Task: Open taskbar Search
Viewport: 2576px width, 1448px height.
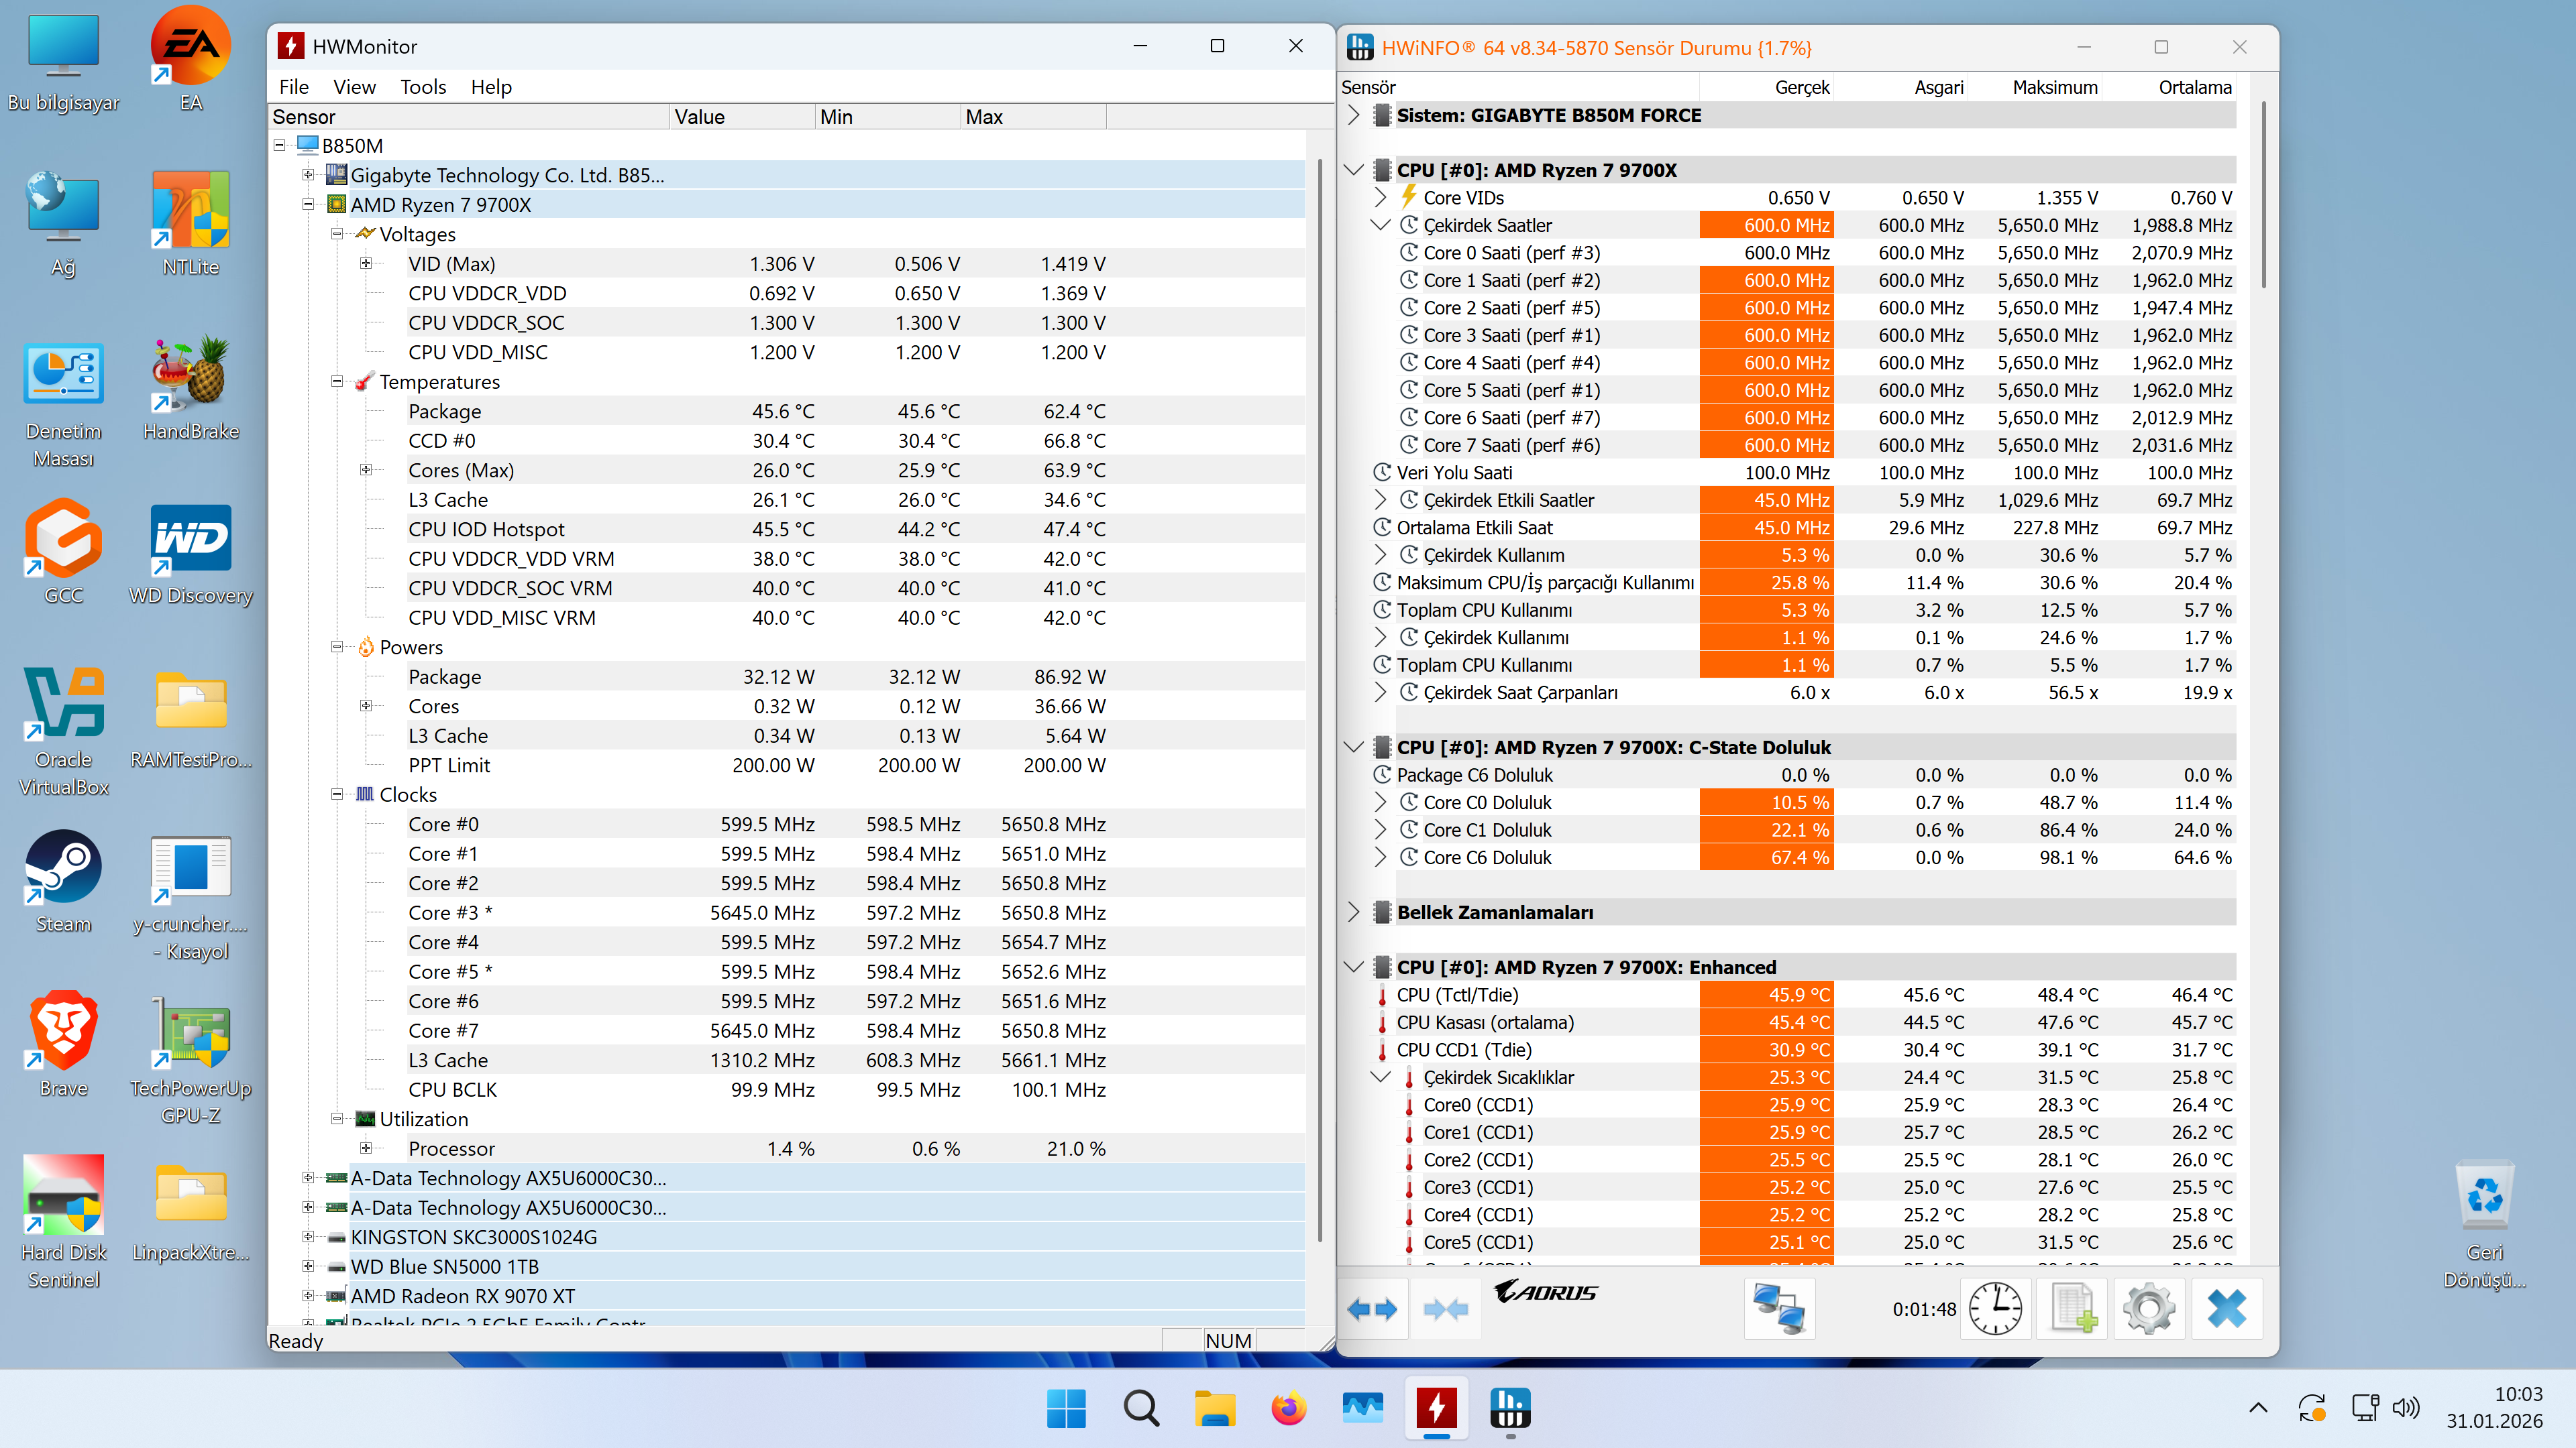Action: pyautogui.click(x=1141, y=1409)
